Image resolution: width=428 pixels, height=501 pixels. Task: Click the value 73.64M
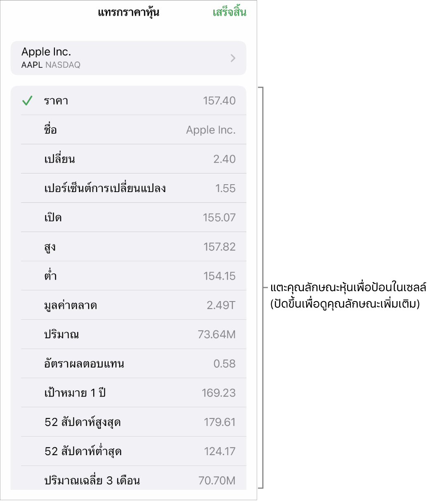pyautogui.click(x=217, y=335)
